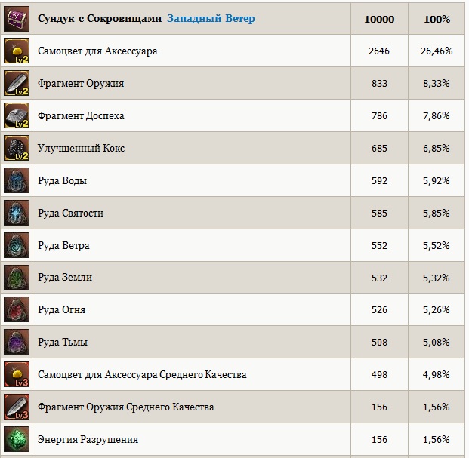Click the 26,46% drop rate cell

point(436,51)
